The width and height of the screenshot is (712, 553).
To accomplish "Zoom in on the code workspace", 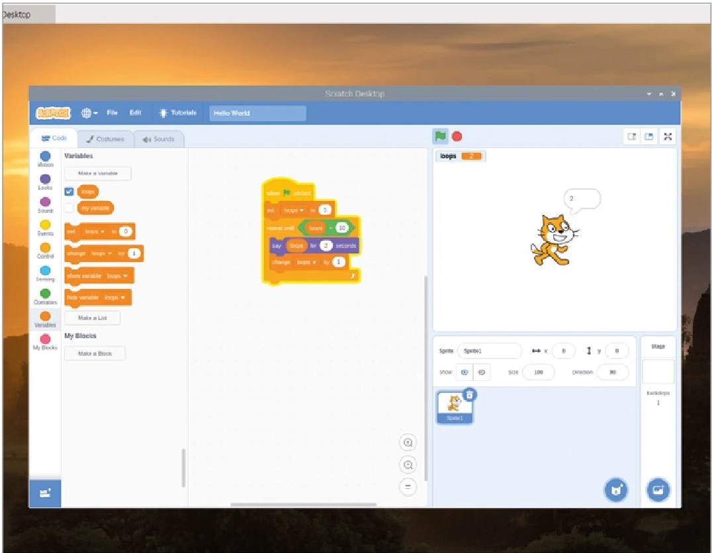I will pyautogui.click(x=408, y=443).
